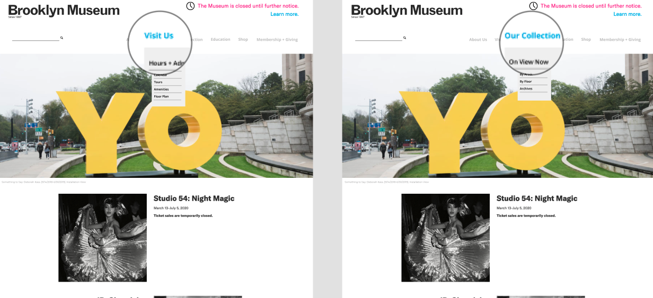This screenshot has height=298, width=653.
Task: Click the Learn more link in the Our Collection mockup
Action: (x=628, y=14)
